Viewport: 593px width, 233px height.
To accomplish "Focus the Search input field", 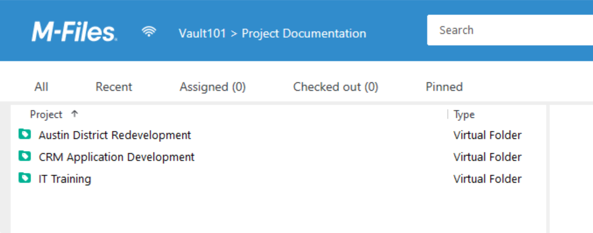I will [x=508, y=30].
